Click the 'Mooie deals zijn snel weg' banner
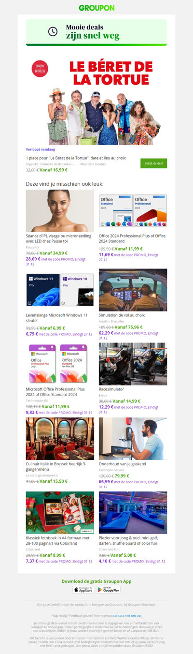193x654 pixels. (x=96, y=32)
